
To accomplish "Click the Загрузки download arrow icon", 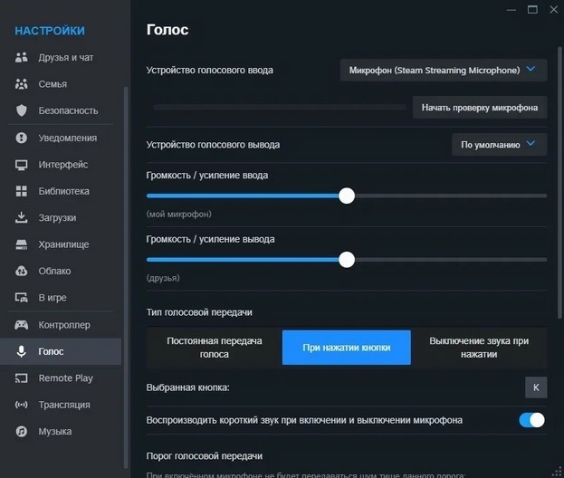I will tap(21, 217).
